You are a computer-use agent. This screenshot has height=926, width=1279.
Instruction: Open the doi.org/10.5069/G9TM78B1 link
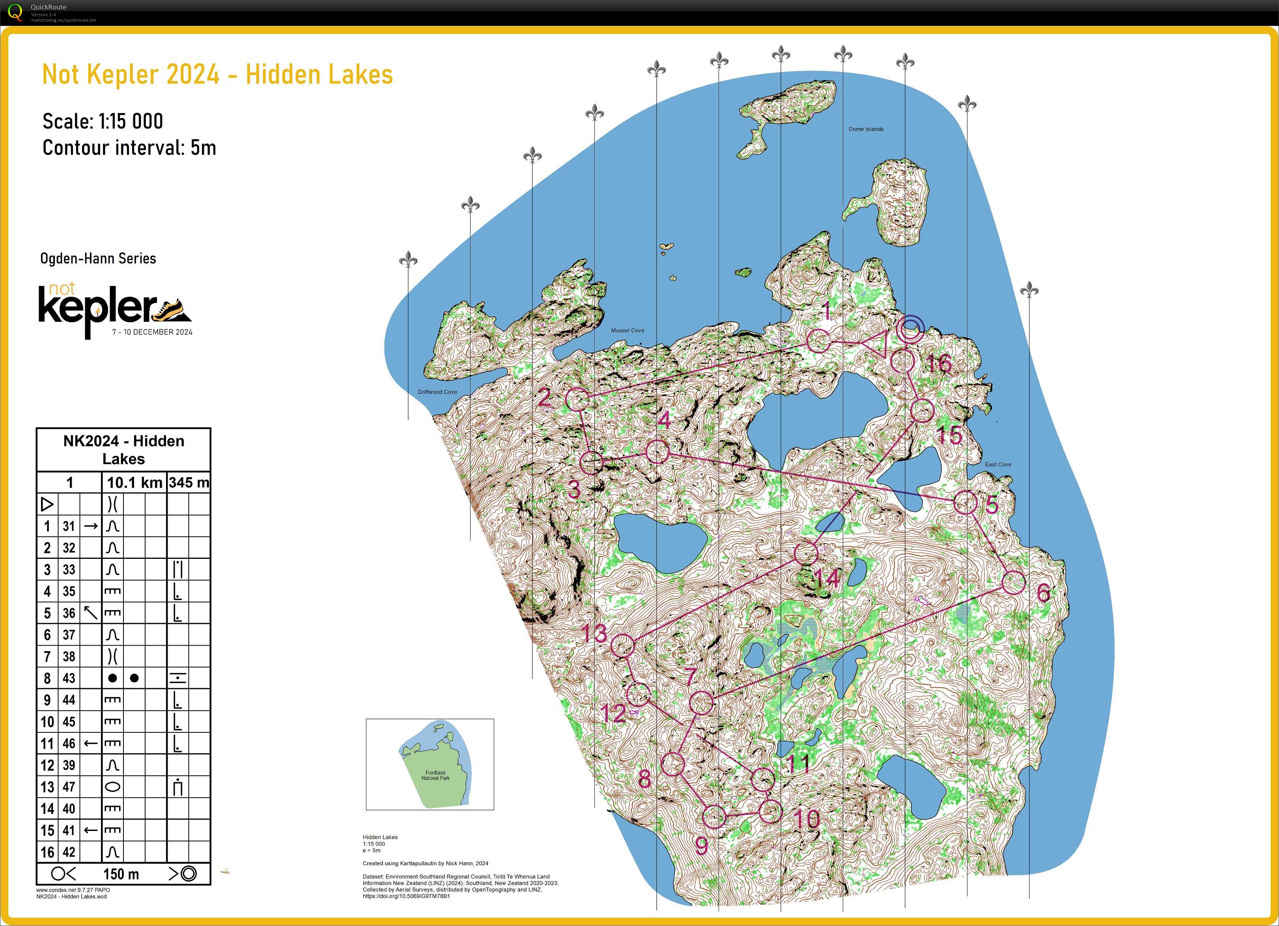click(x=406, y=896)
